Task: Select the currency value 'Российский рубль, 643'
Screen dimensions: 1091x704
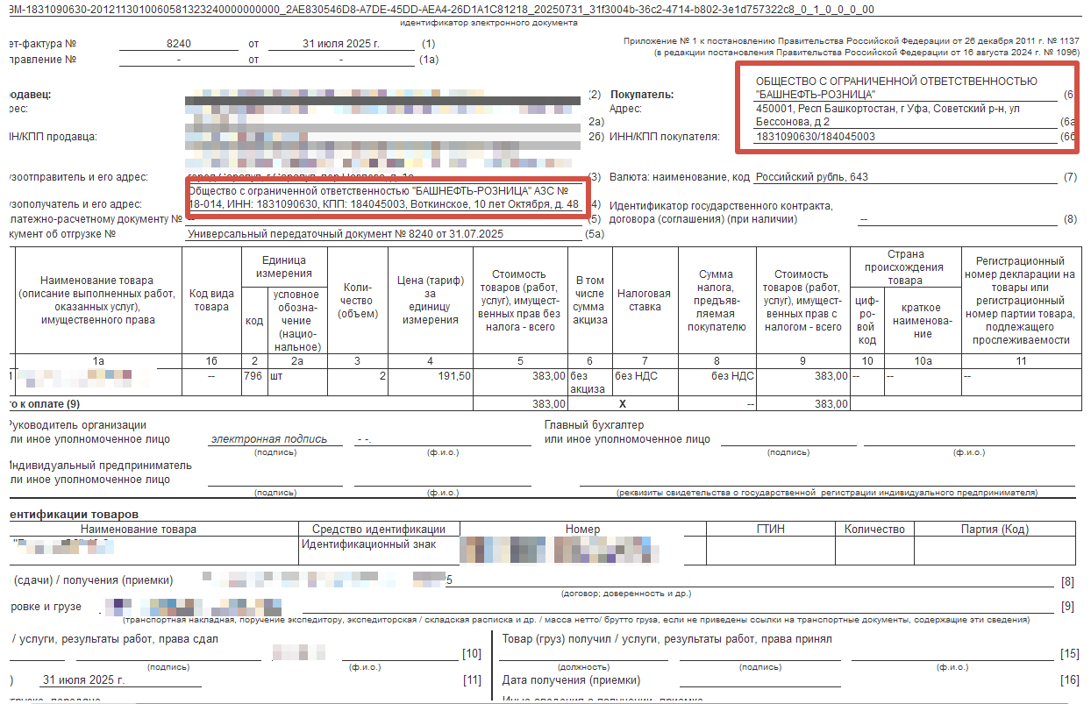Action: pos(811,177)
